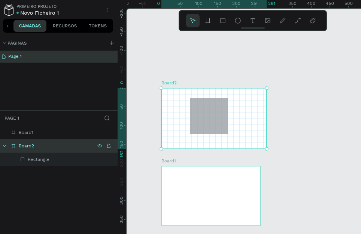Select the Pencil draw tool

(282, 21)
